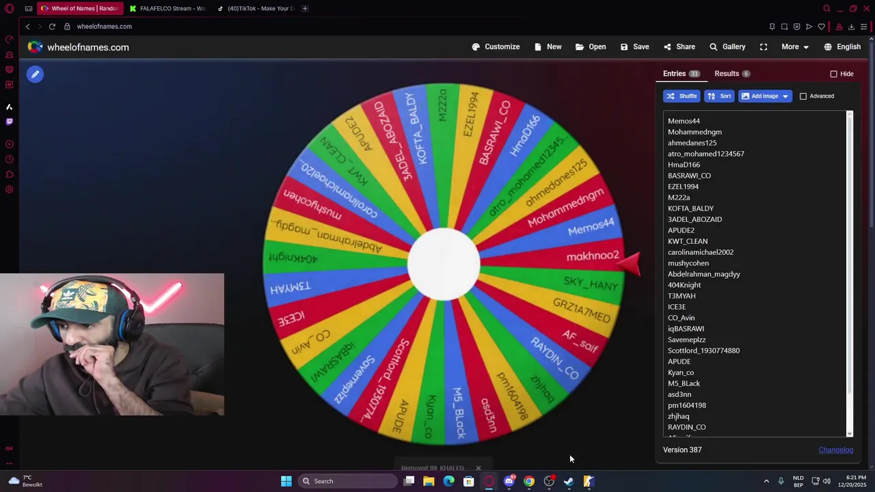Click the RAYDIN_CO entry in the list
875x492 pixels.
click(686, 427)
